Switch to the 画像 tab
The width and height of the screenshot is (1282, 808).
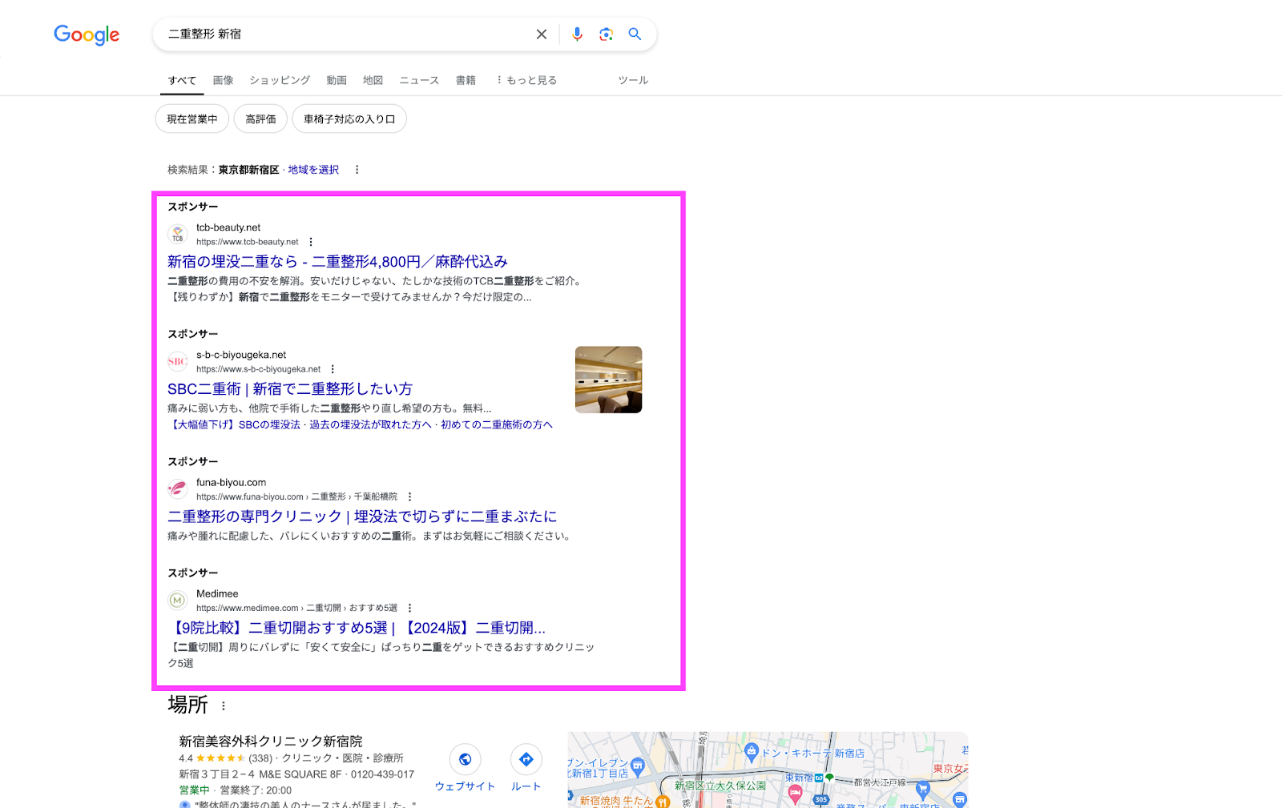point(223,80)
